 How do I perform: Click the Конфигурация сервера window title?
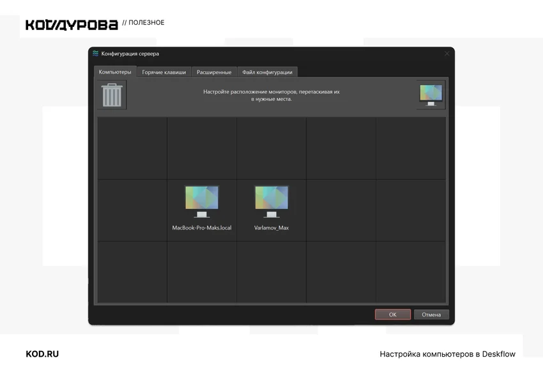tap(130, 54)
